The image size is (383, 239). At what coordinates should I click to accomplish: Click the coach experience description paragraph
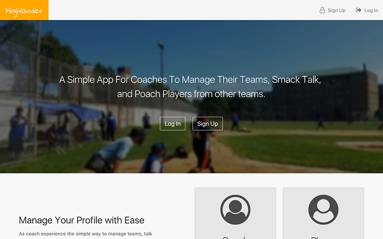coord(85,234)
